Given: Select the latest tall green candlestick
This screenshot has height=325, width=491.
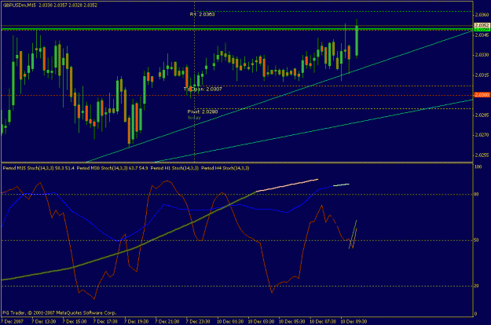Looking at the screenshot, I should pos(357,41).
